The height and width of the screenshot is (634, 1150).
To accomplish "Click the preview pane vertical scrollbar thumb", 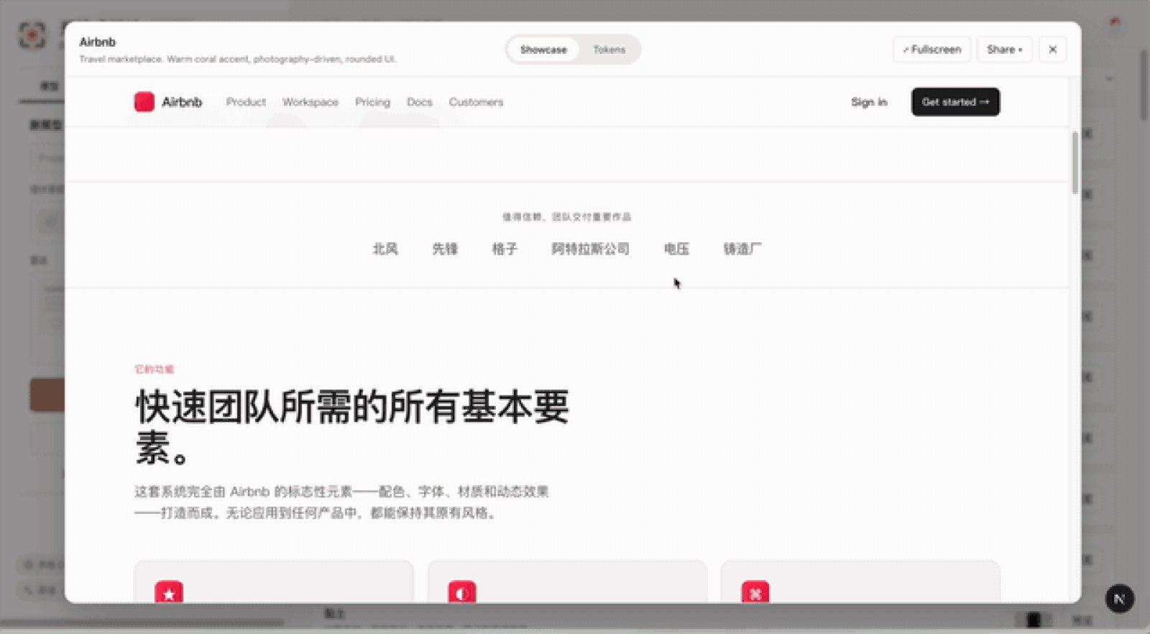I will [x=1075, y=162].
